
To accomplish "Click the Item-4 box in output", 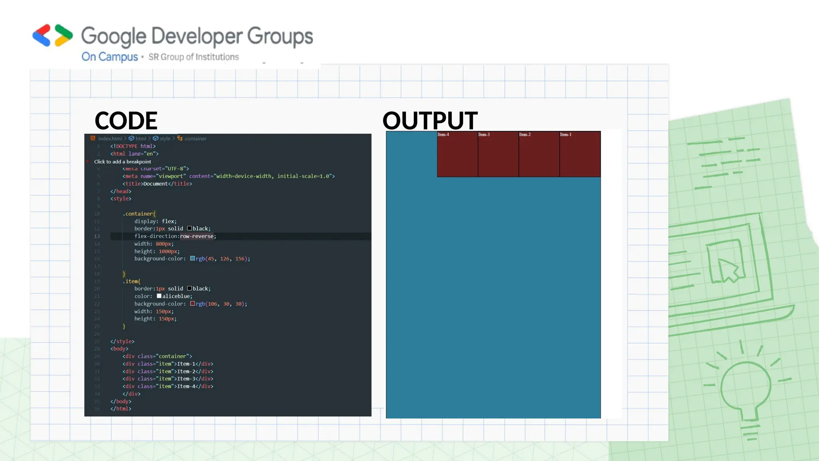I will [457, 154].
